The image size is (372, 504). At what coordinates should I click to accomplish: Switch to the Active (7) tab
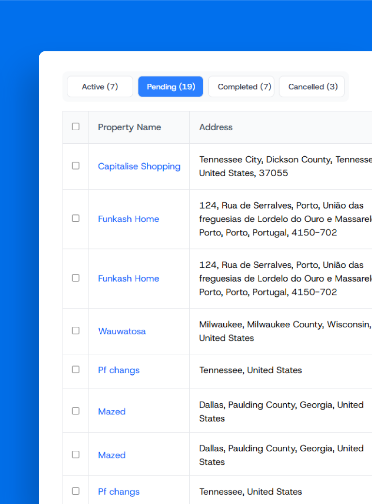point(100,87)
